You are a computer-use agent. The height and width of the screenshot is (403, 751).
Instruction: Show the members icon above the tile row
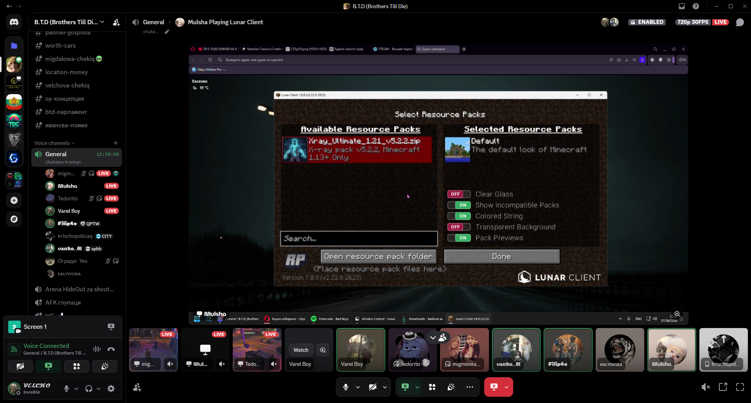[443, 338]
